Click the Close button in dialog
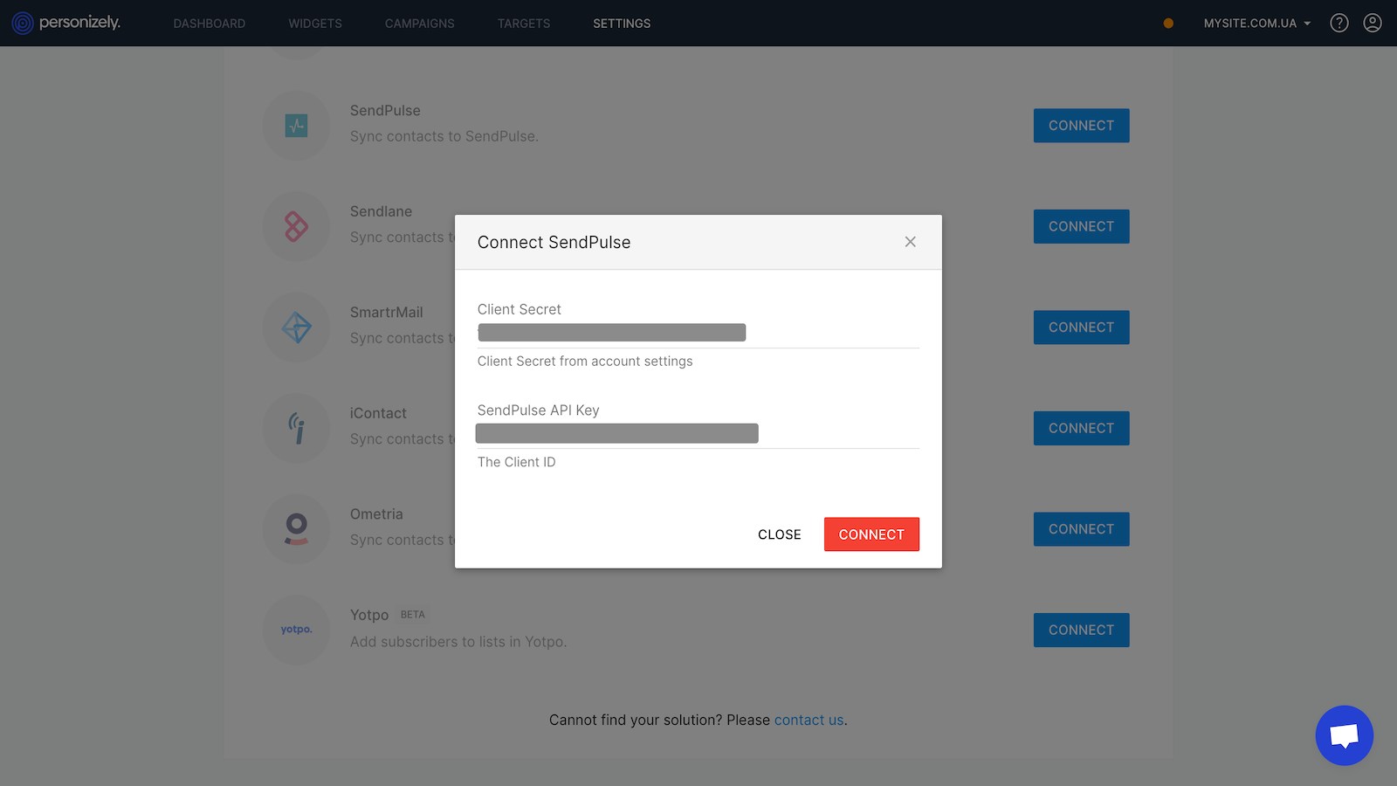 point(779,534)
